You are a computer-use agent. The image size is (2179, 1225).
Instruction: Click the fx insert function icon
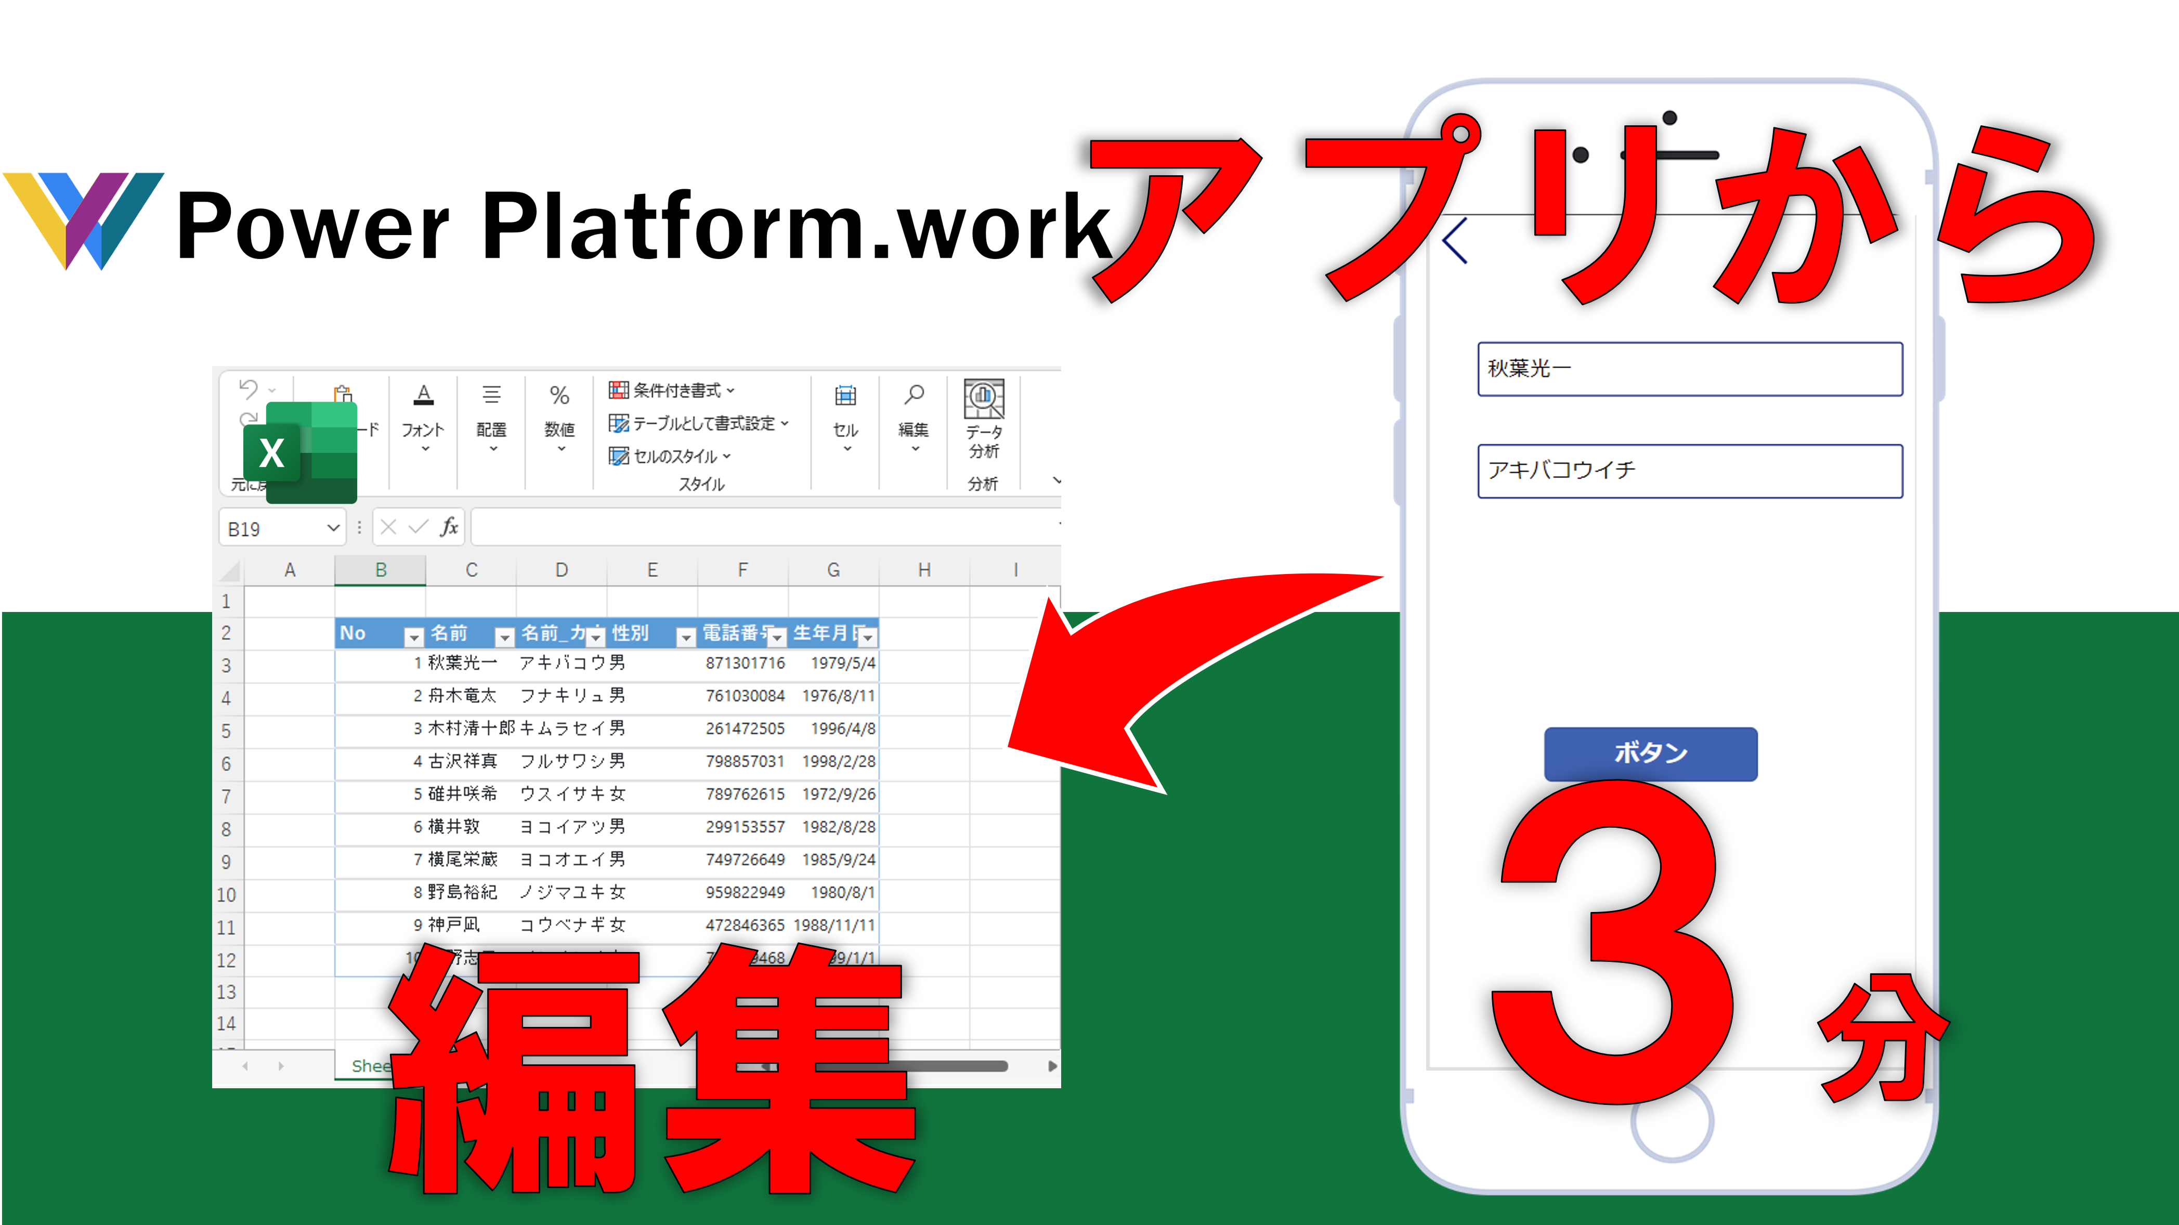[x=449, y=527]
